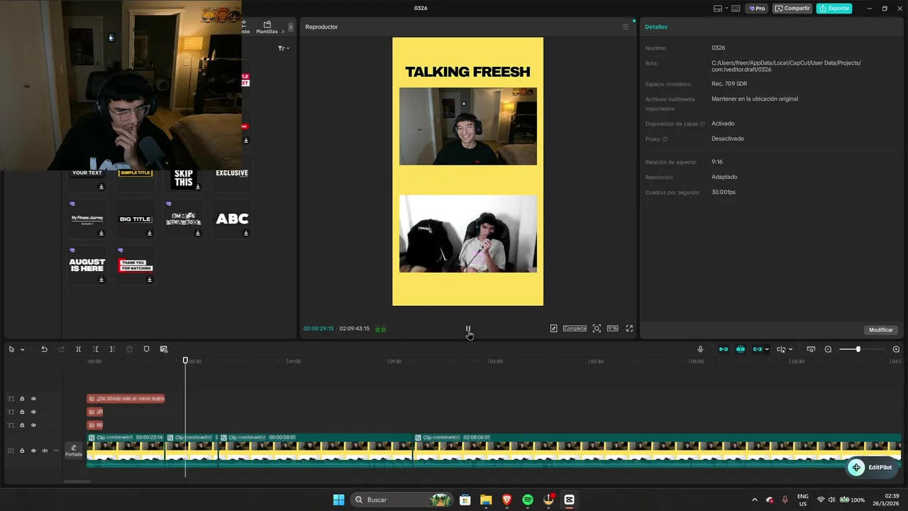The width and height of the screenshot is (908, 511).
Task: Click the microphone record voiceover icon
Action: (700, 349)
